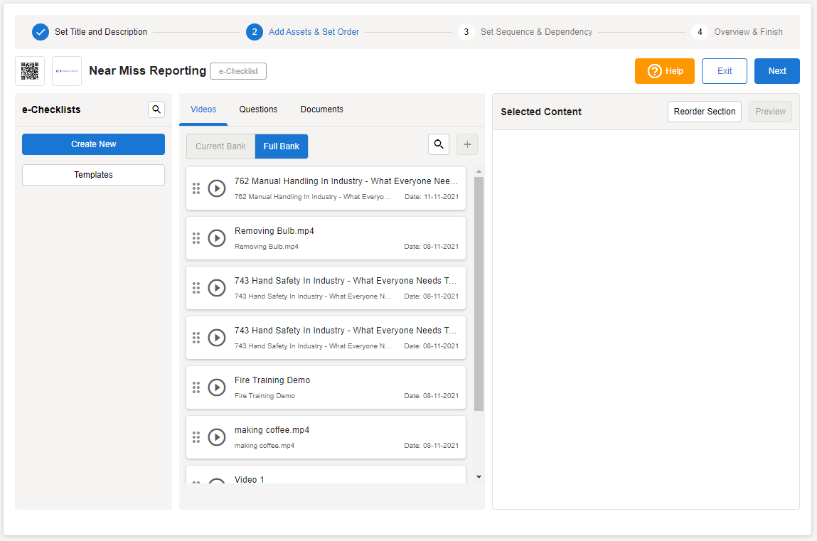Play the Fire Training Demo video

[x=217, y=387]
